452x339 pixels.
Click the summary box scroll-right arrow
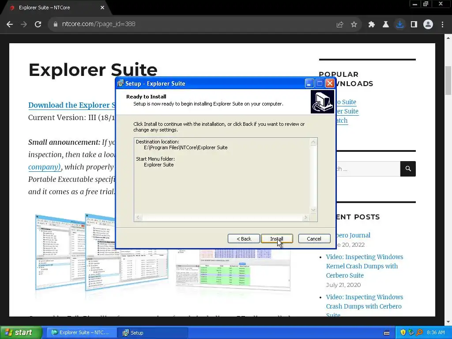point(305,218)
